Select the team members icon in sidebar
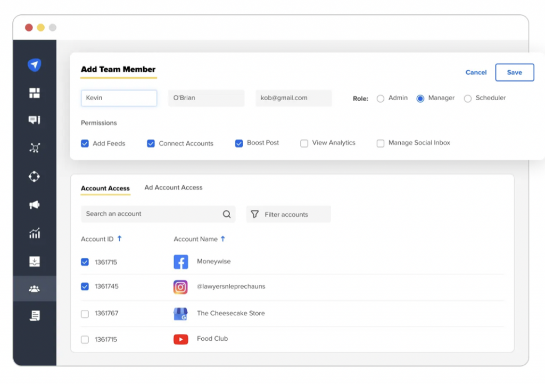Screen dimensions: 545x384 click(x=35, y=289)
